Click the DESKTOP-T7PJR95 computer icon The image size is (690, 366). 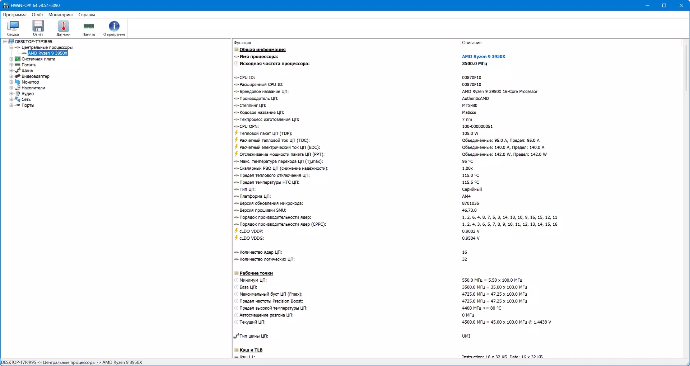(11, 42)
